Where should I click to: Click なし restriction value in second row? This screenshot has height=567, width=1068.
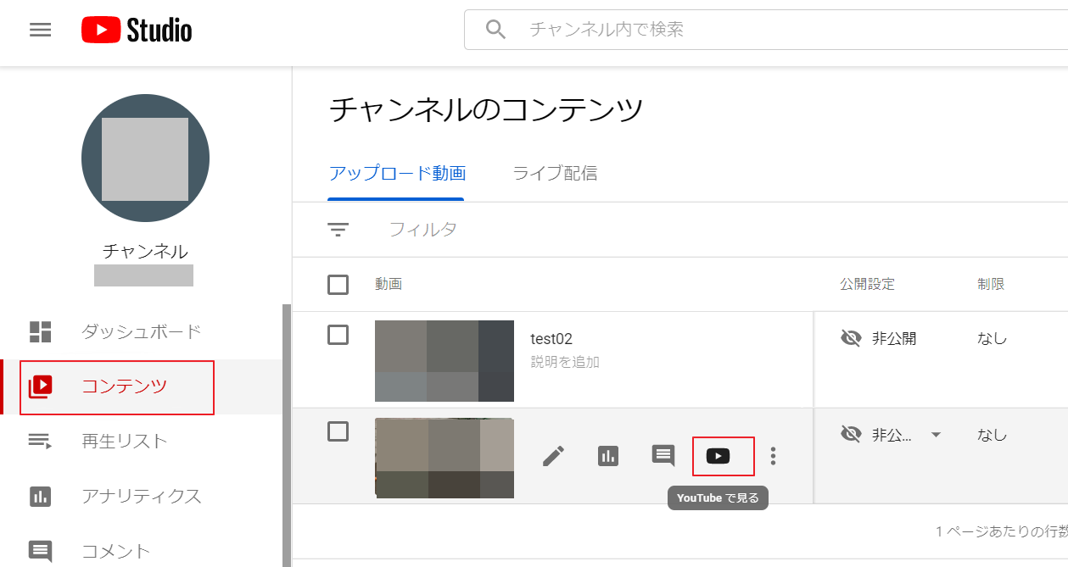[992, 435]
